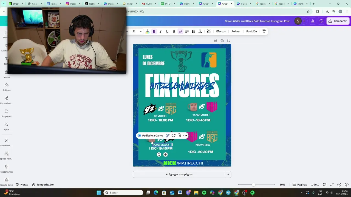Open the Animar panel
The image size is (351, 197).
(236, 31)
